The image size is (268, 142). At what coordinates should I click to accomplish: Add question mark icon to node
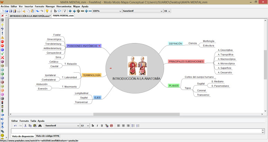click(2, 29)
